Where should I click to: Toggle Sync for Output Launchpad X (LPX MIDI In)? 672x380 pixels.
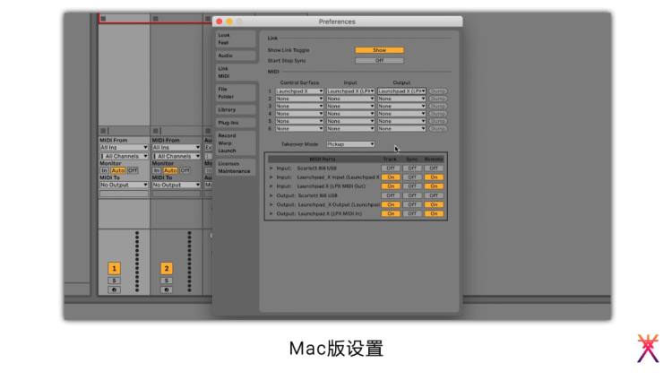tap(412, 213)
